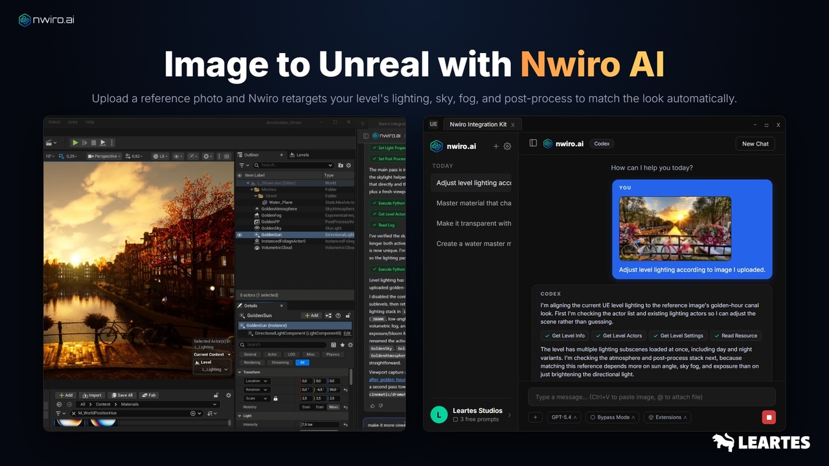Click plus icon in Nwiro sidebar

tap(496, 146)
